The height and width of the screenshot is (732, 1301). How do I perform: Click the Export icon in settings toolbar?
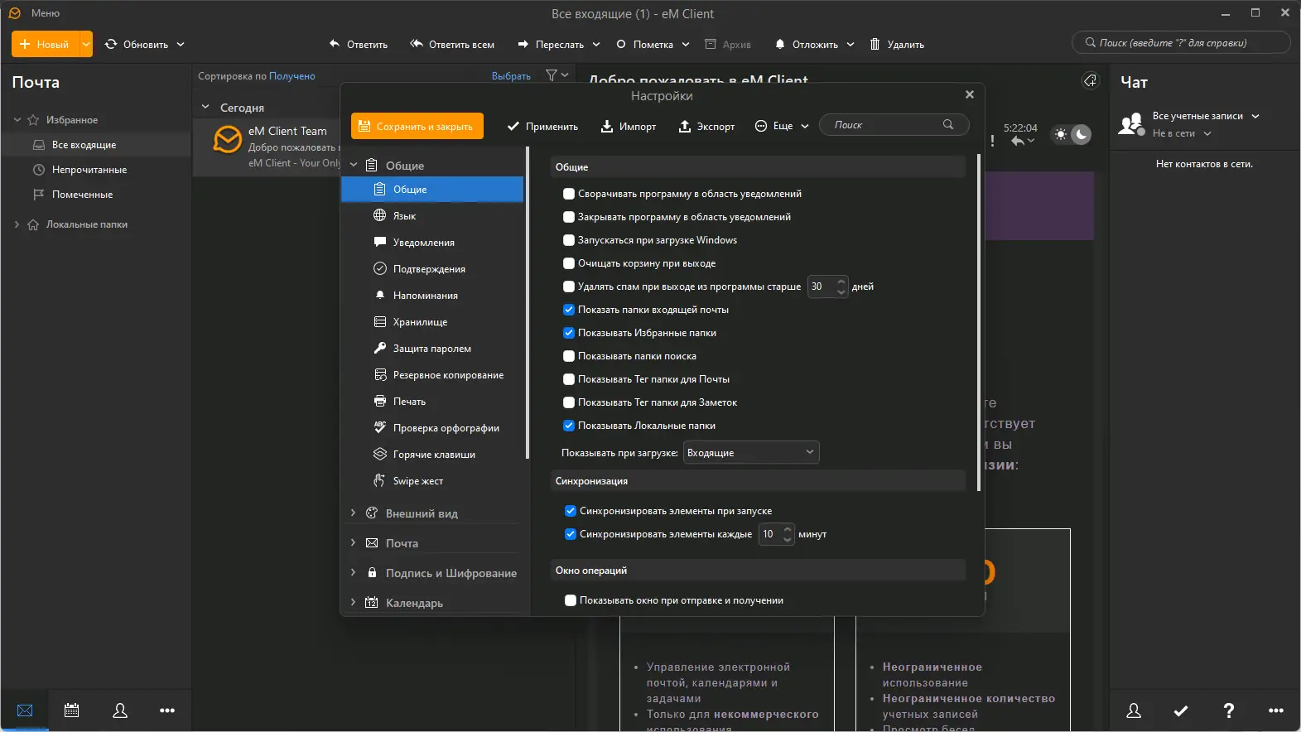(685, 126)
